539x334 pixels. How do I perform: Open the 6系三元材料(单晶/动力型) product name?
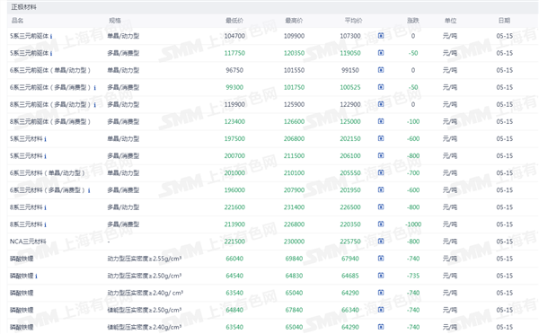point(47,173)
